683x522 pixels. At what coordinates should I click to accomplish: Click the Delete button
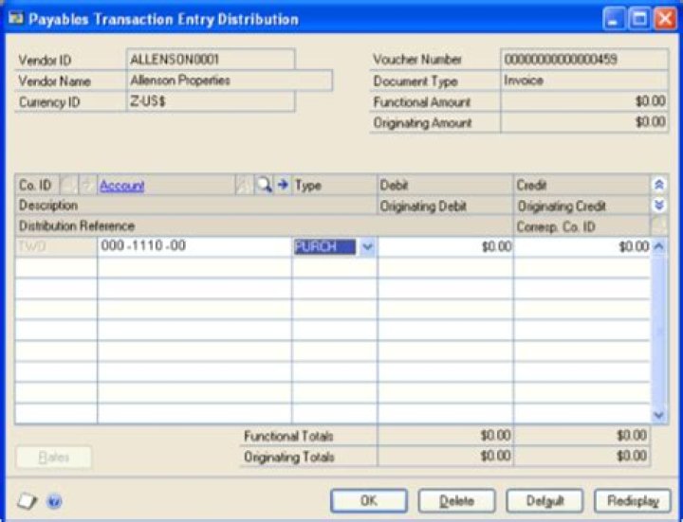[x=456, y=500]
